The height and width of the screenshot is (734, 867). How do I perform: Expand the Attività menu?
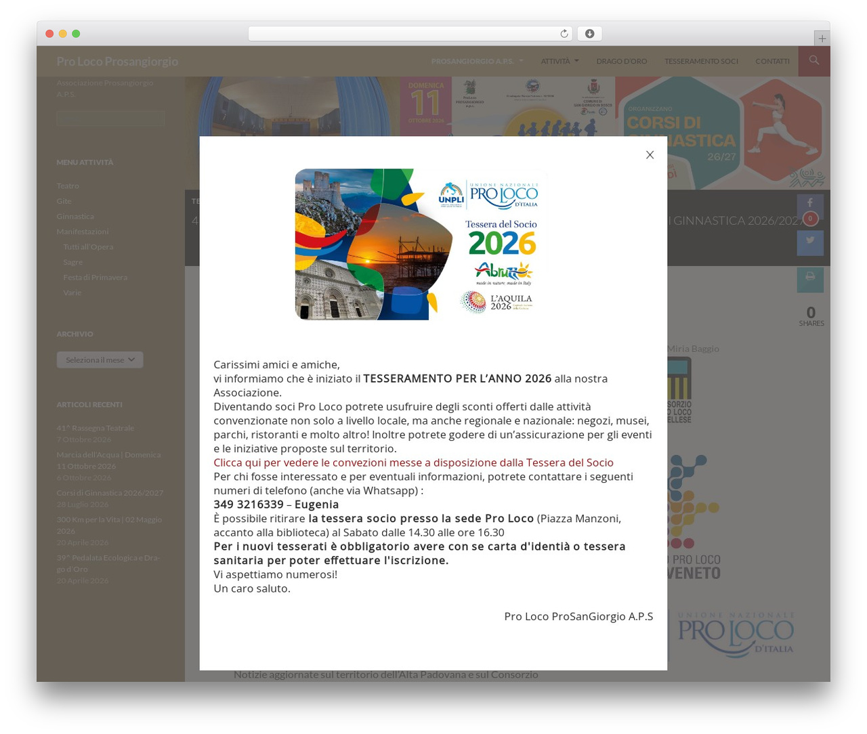[x=559, y=61]
